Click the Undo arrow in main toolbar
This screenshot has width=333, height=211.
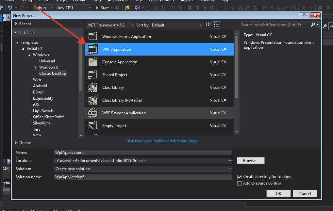pyautogui.click(x=10, y=8)
